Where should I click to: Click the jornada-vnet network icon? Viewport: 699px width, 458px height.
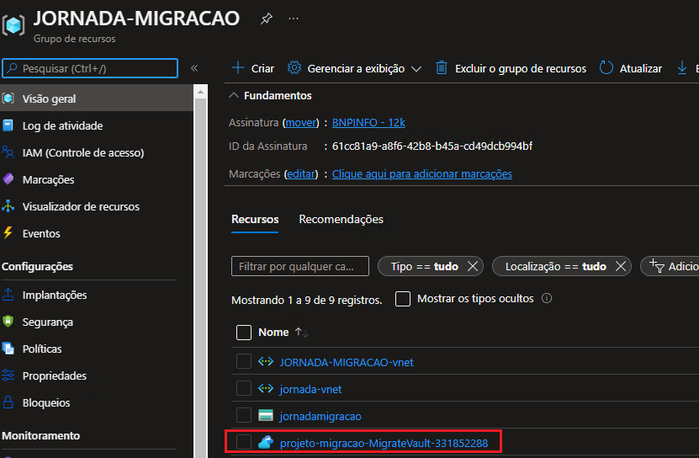(266, 388)
